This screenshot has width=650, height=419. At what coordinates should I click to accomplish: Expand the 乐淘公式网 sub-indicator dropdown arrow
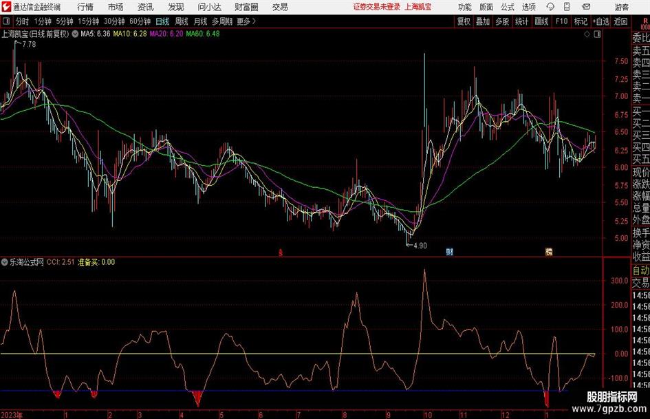[5, 262]
